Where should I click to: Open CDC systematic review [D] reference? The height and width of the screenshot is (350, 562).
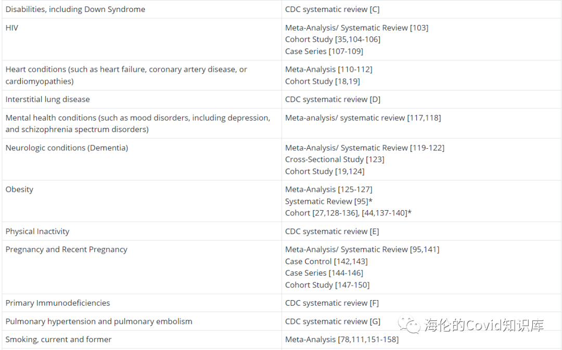point(332,99)
